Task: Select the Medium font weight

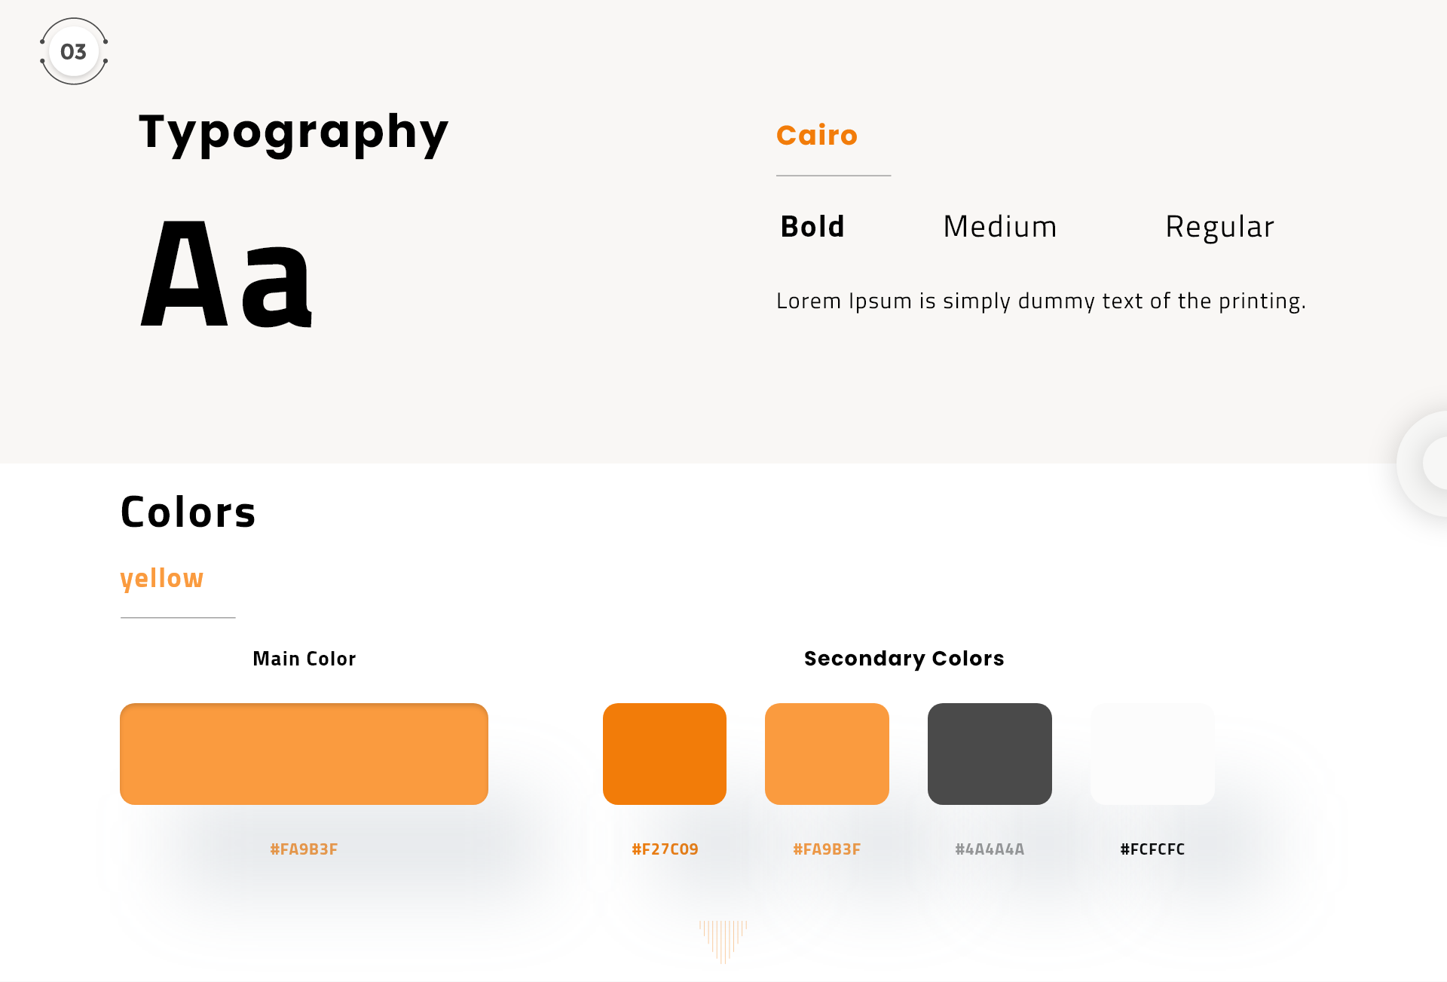Action: [x=1000, y=227]
